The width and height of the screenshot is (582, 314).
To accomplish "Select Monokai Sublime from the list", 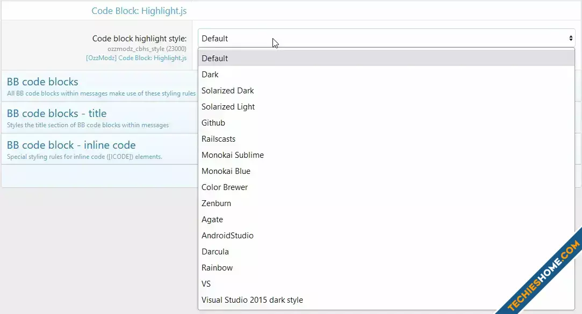I will [386, 155].
